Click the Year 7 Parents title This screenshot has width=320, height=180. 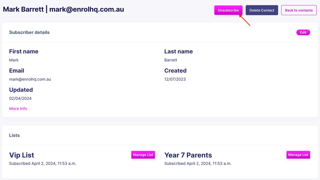pos(188,155)
